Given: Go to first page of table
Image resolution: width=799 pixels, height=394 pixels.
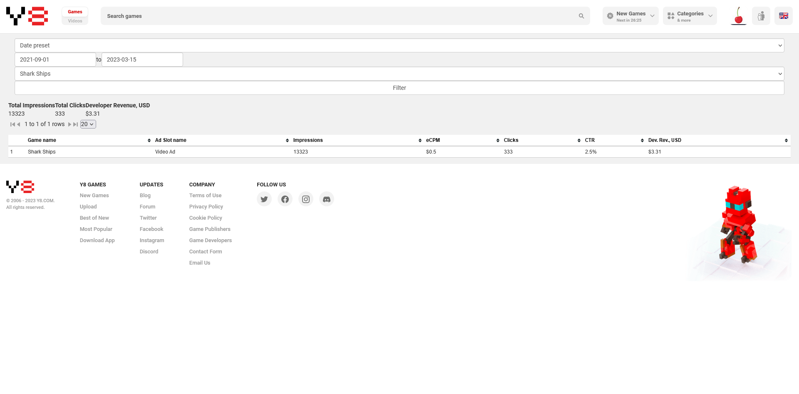Looking at the screenshot, I should [x=12, y=124].
